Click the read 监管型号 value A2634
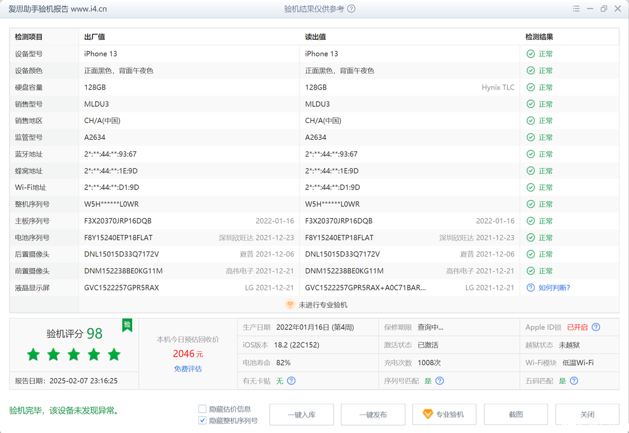The image size is (629, 433). coord(315,137)
